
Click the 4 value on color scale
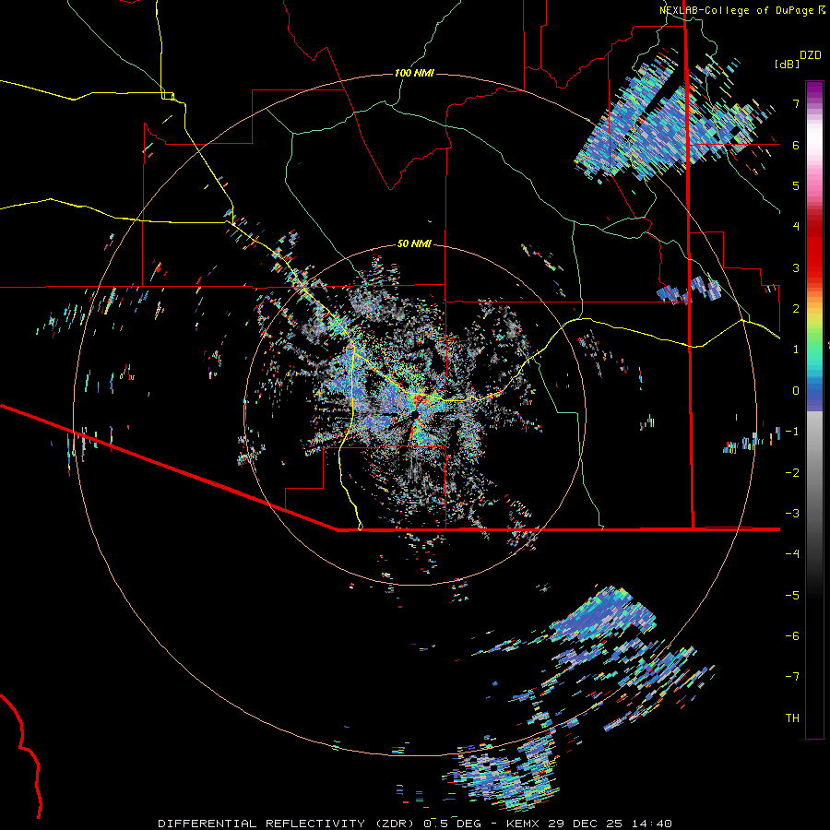click(796, 227)
